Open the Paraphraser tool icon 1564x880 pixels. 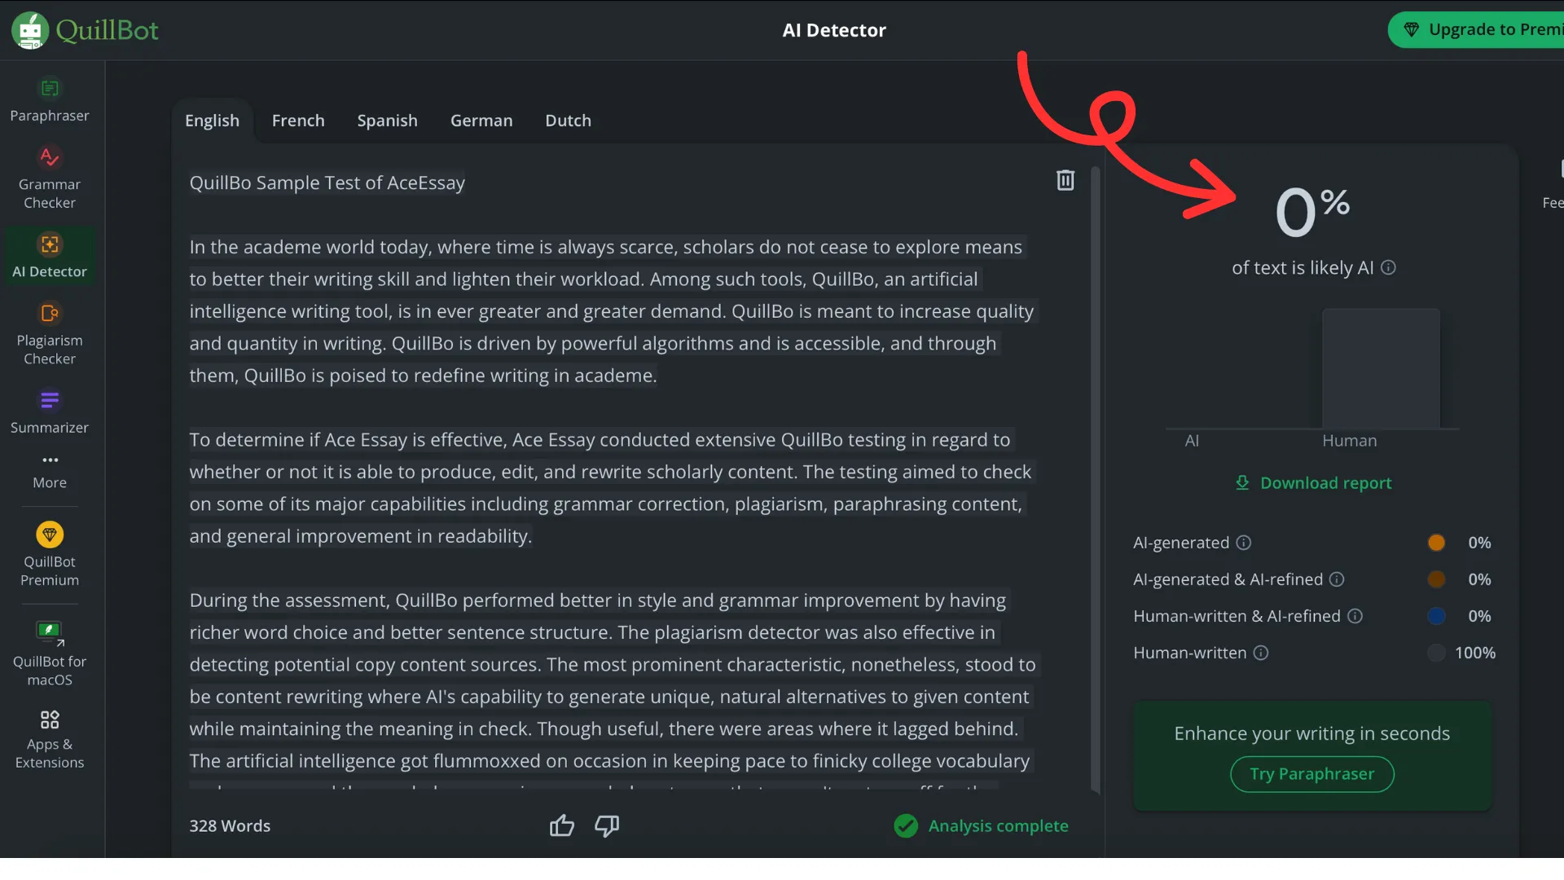click(x=50, y=88)
